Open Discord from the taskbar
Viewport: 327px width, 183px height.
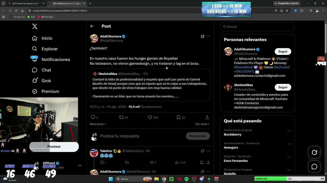click(202, 179)
